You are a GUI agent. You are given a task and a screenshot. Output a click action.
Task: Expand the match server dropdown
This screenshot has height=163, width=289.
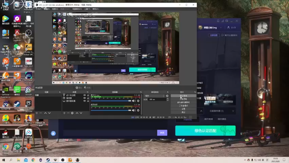[x=222, y=111]
